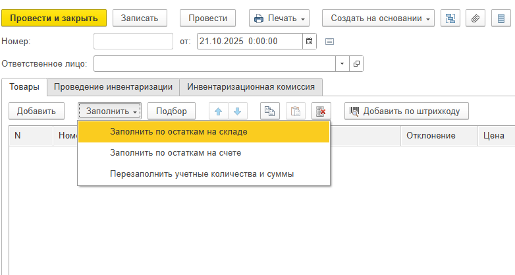Open form of the responsible person field
The width and height of the screenshot is (515, 275).
(357, 63)
